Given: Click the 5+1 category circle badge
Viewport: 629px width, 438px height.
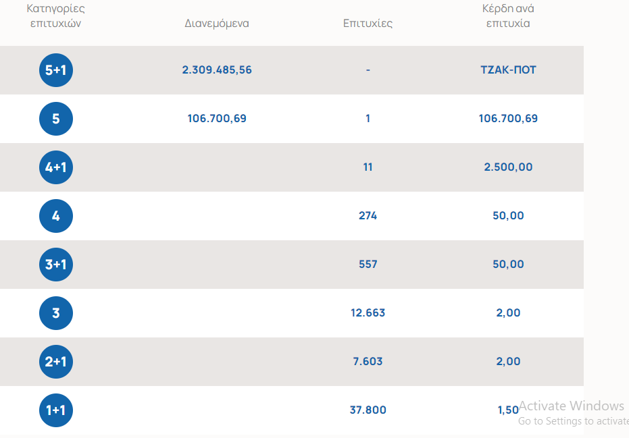Looking at the screenshot, I should (56, 70).
